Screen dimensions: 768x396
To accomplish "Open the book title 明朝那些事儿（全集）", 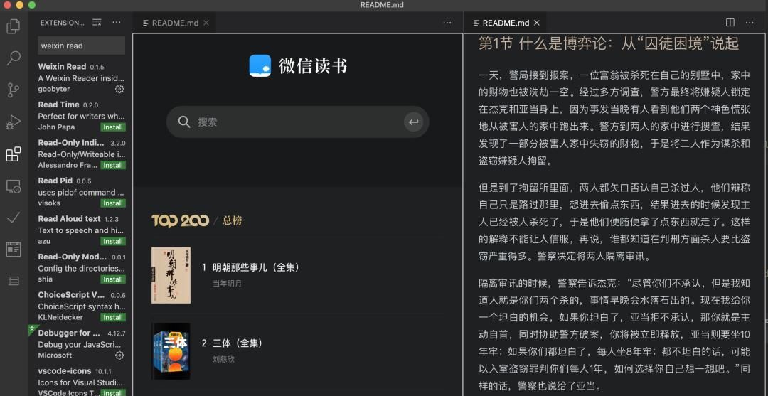I will tap(256, 268).
